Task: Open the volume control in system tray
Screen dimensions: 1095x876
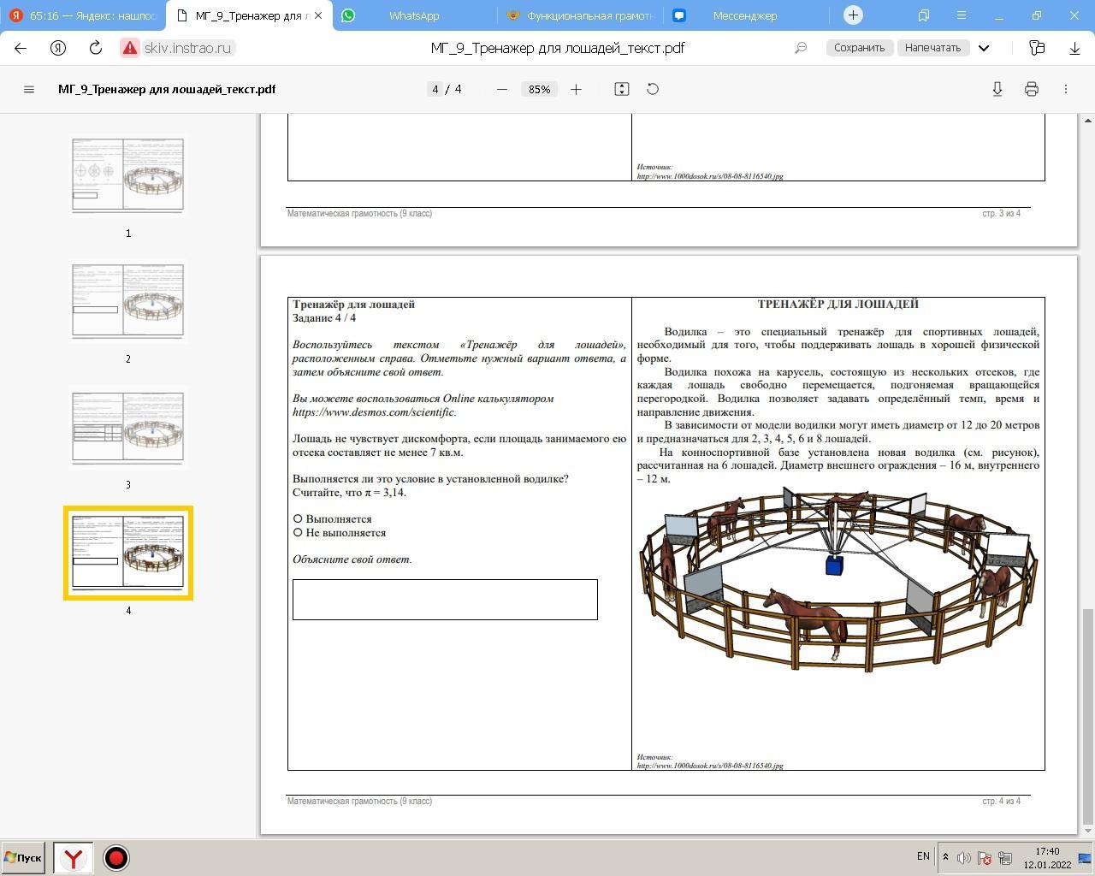Action: tap(964, 857)
